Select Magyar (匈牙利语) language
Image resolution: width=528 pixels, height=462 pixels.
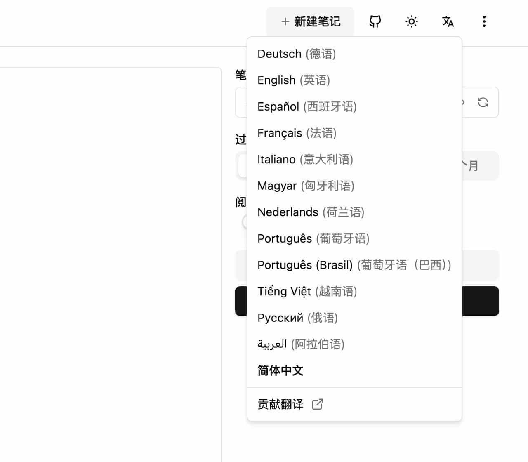(x=354, y=186)
